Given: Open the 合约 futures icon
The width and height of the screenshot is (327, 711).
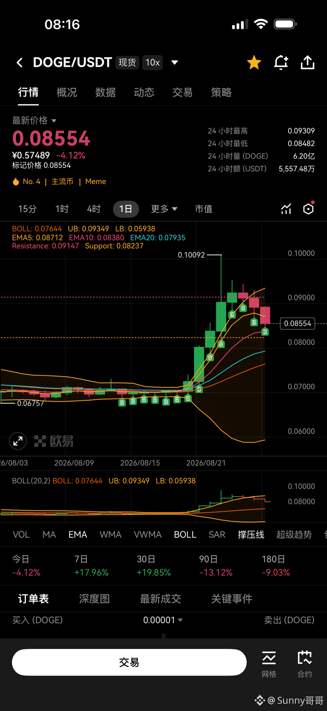Looking at the screenshot, I should 304,664.
